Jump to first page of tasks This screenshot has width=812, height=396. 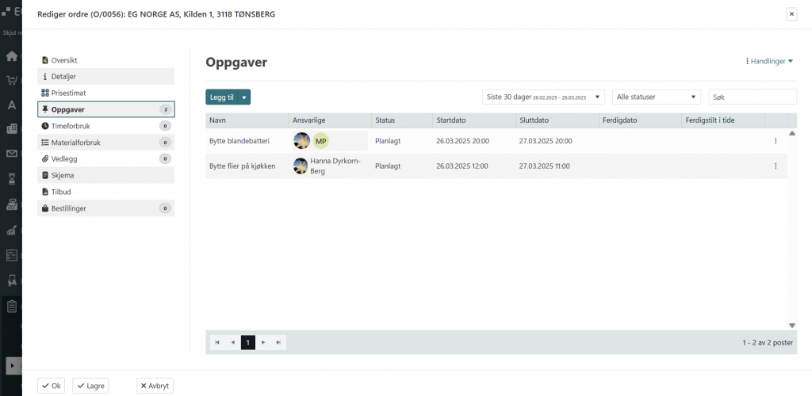217,342
